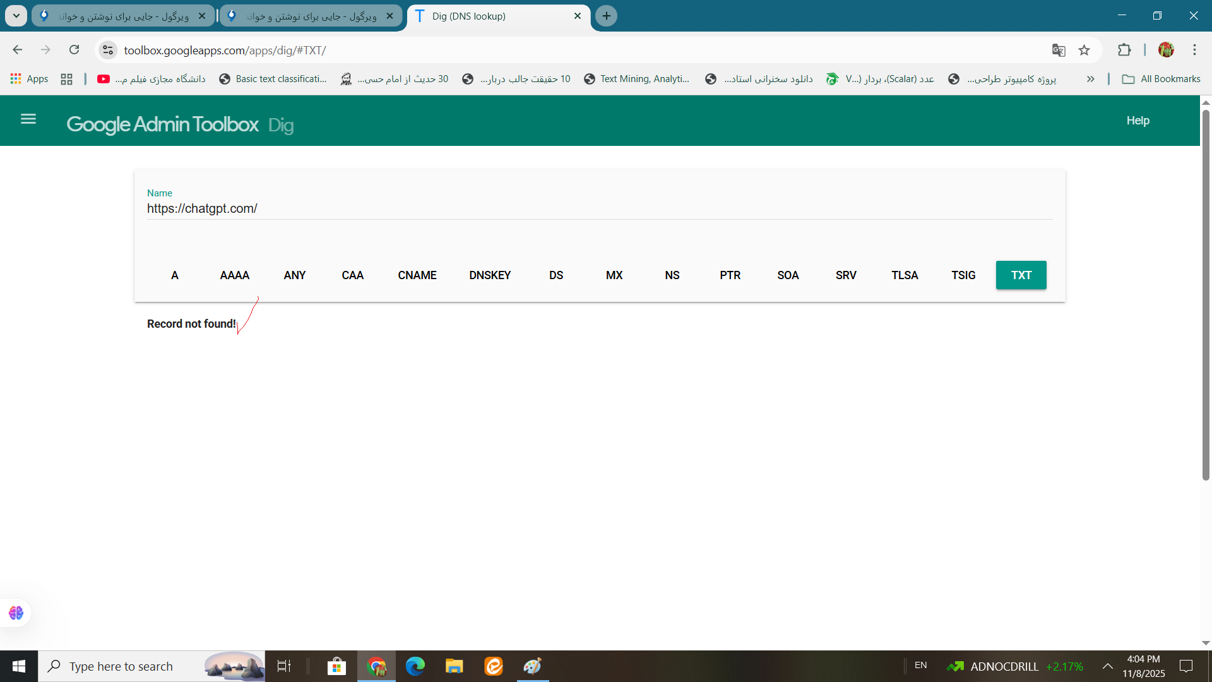Image resolution: width=1212 pixels, height=682 pixels.
Task: Open a new browser tab
Action: point(606,16)
